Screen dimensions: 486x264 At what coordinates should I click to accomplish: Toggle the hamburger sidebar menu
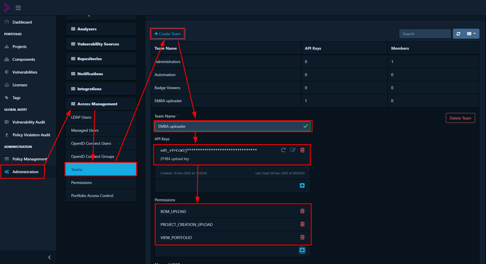[x=18, y=8]
